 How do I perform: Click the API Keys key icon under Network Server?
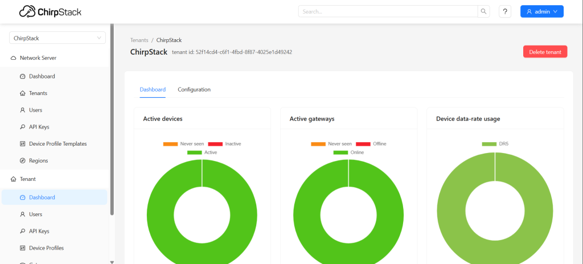point(23,127)
